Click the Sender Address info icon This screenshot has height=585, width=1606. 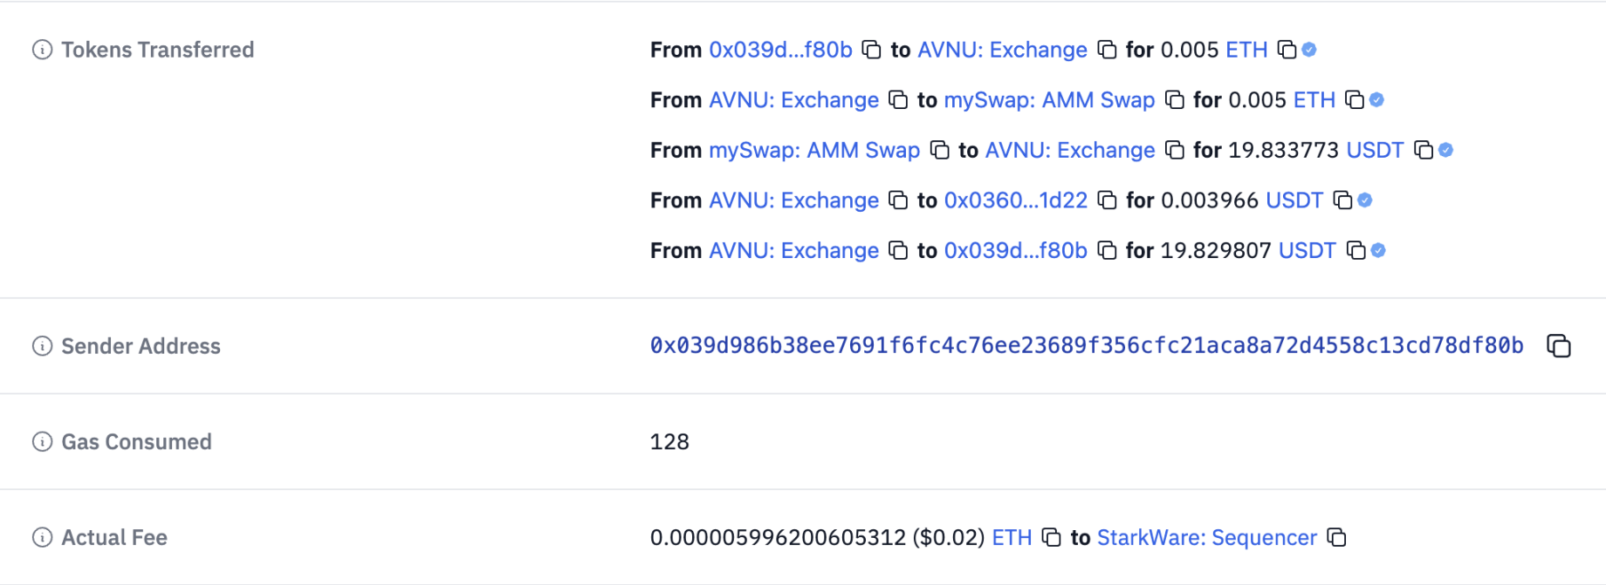tap(42, 346)
